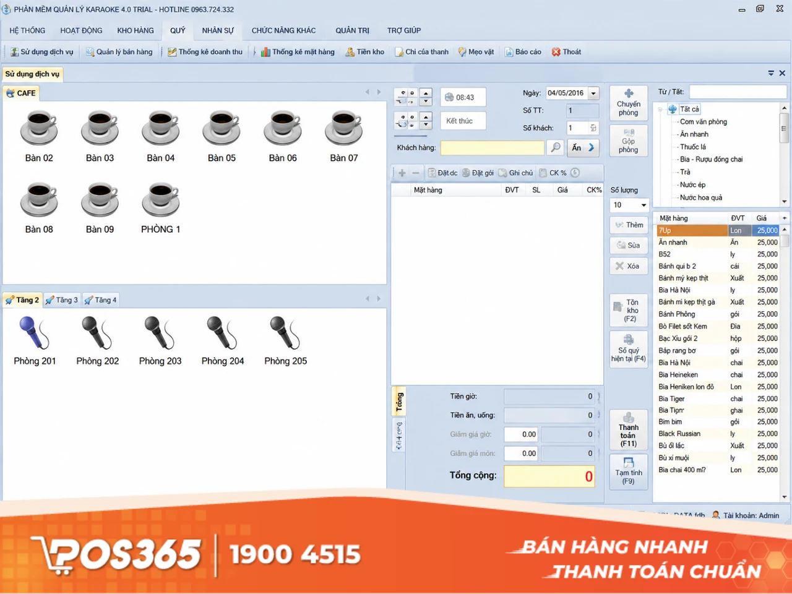Screen dimensions: 792x594
Task: Open Mẹo vặt tips
Action: pos(476,52)
